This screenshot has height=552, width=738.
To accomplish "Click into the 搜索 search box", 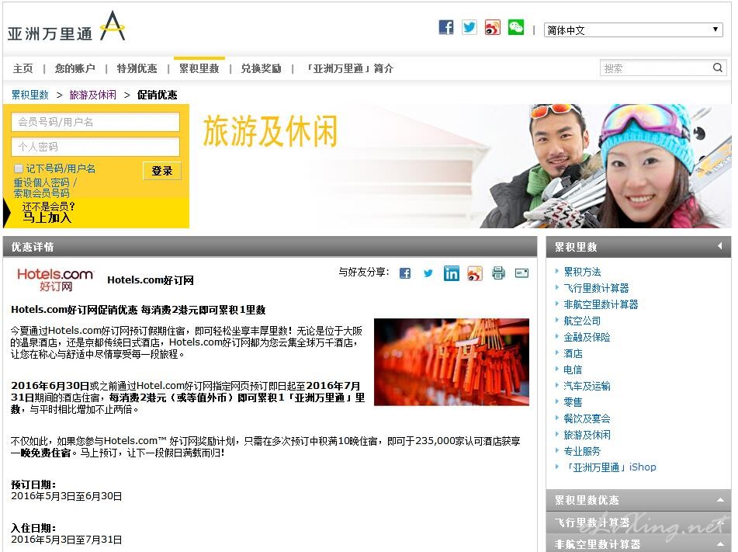I will [656, 68].
